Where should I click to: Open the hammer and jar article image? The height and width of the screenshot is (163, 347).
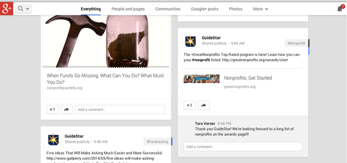pos(106,41)
